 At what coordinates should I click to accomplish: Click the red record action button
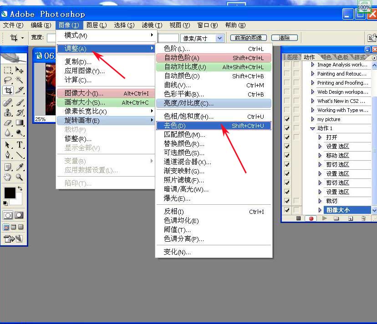(x=311, y=218)
